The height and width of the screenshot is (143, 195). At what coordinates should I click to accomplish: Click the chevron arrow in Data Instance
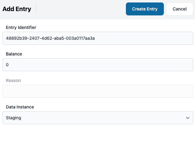pos(188,118)
